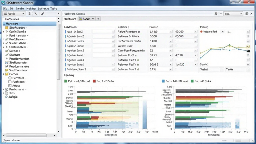The image size is (256, 144).
Task: Expand the Coefie Sandra tree node
Action: click(3, 32)
